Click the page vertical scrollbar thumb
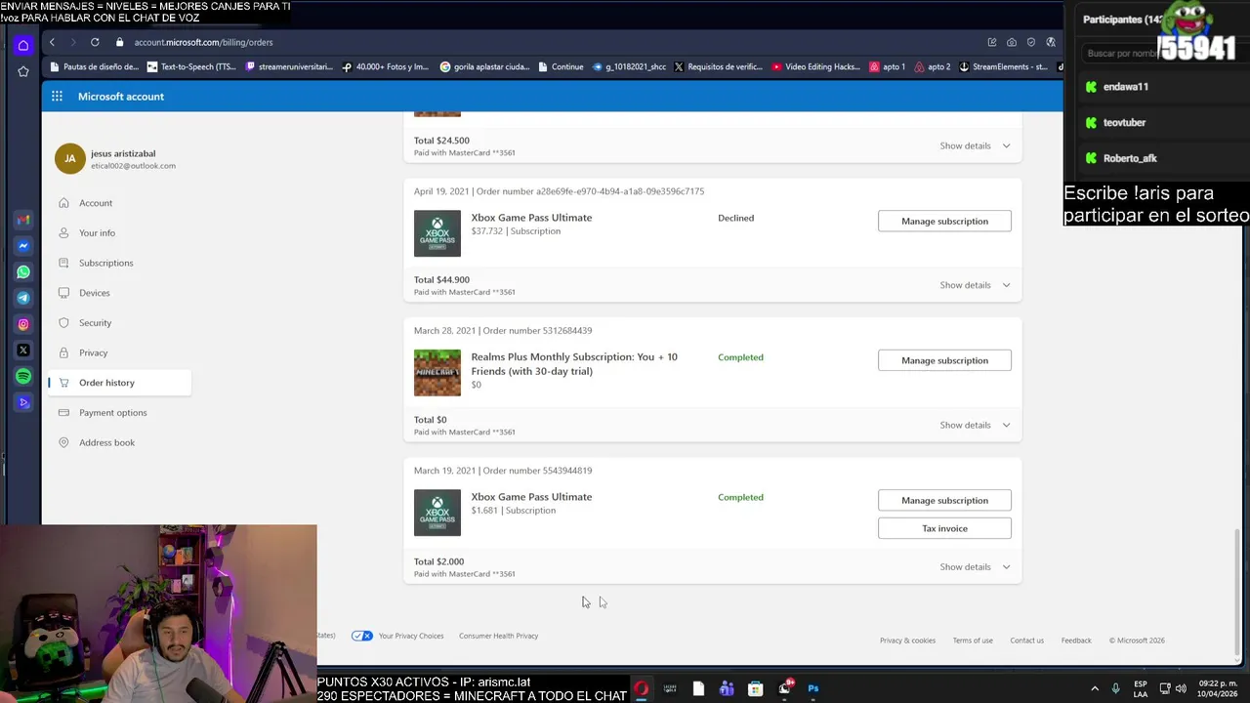 point(1238,591)
